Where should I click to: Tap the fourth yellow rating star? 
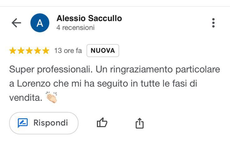pyautogui.click(x=38, y=51)
